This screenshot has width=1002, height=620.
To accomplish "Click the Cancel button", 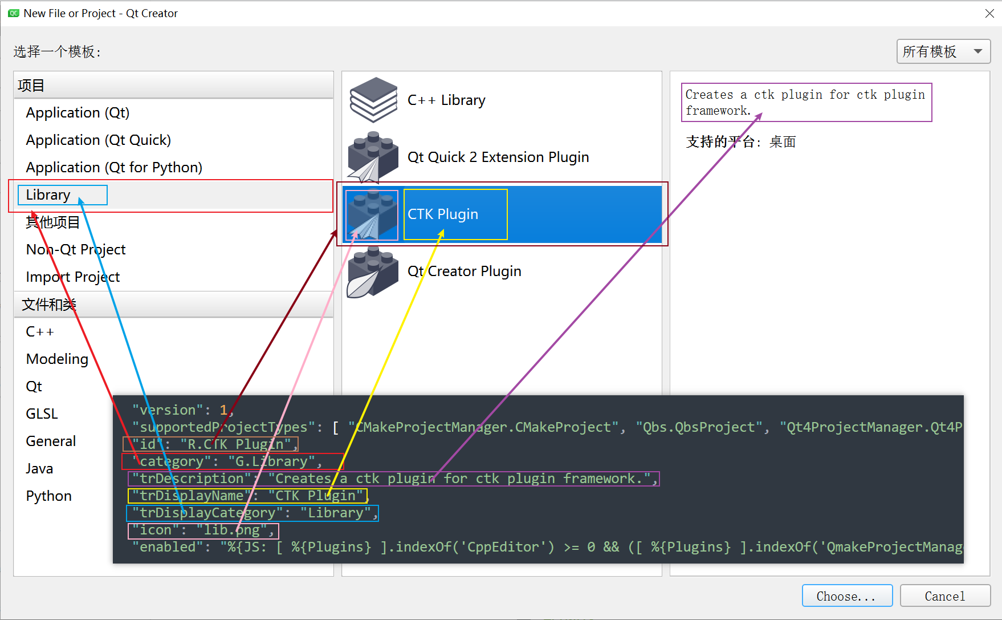I will [946, 595].
